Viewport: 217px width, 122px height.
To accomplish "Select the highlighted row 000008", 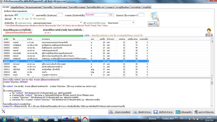I will pos(76,61).
